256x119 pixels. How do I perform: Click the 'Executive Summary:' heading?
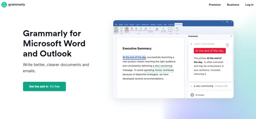pyautogui.click(x=137, y=48)
